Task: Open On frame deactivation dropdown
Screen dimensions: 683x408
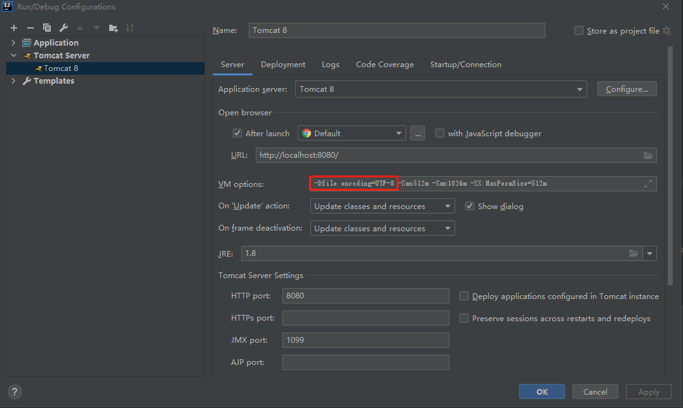Action: pyautogui.click(x=383, y=228)
